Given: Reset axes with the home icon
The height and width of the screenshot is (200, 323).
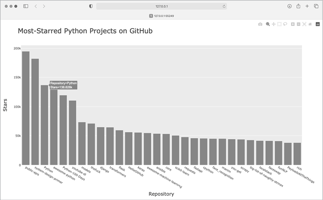Looking at the screenshot, I should tap(310, 24).
